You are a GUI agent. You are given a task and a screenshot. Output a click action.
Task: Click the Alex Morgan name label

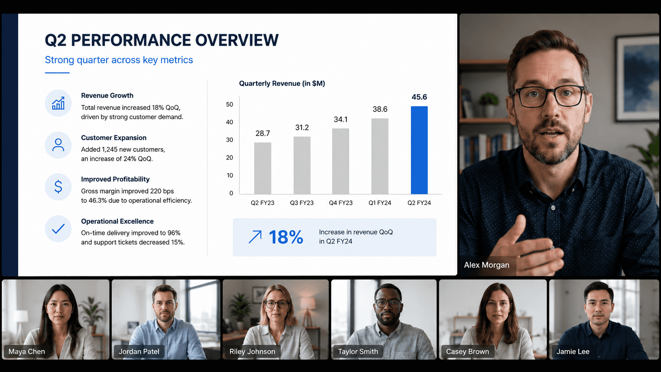[487, 265]
